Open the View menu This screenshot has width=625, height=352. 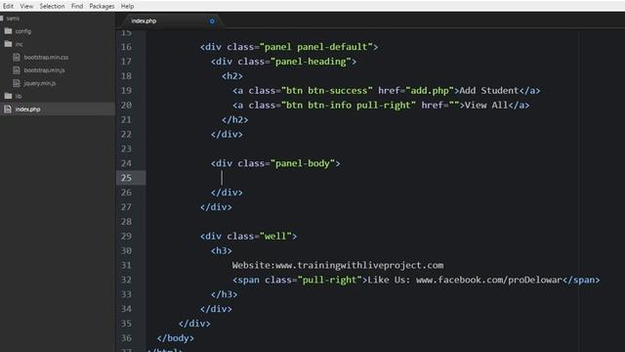[26, 6]
